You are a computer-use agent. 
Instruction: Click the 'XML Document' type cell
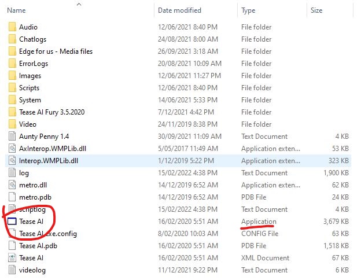265,258
